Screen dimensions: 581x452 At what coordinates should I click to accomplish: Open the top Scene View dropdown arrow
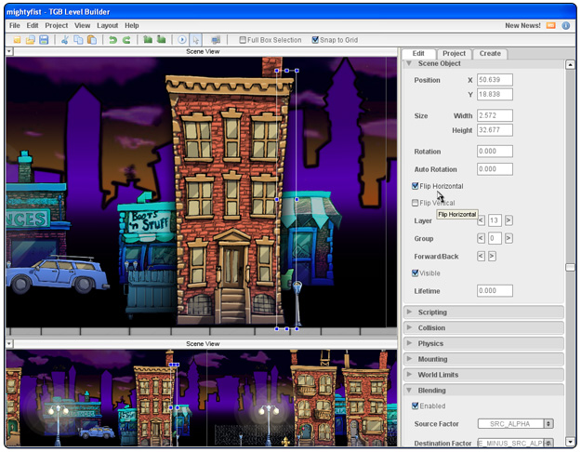coord(9,51)
